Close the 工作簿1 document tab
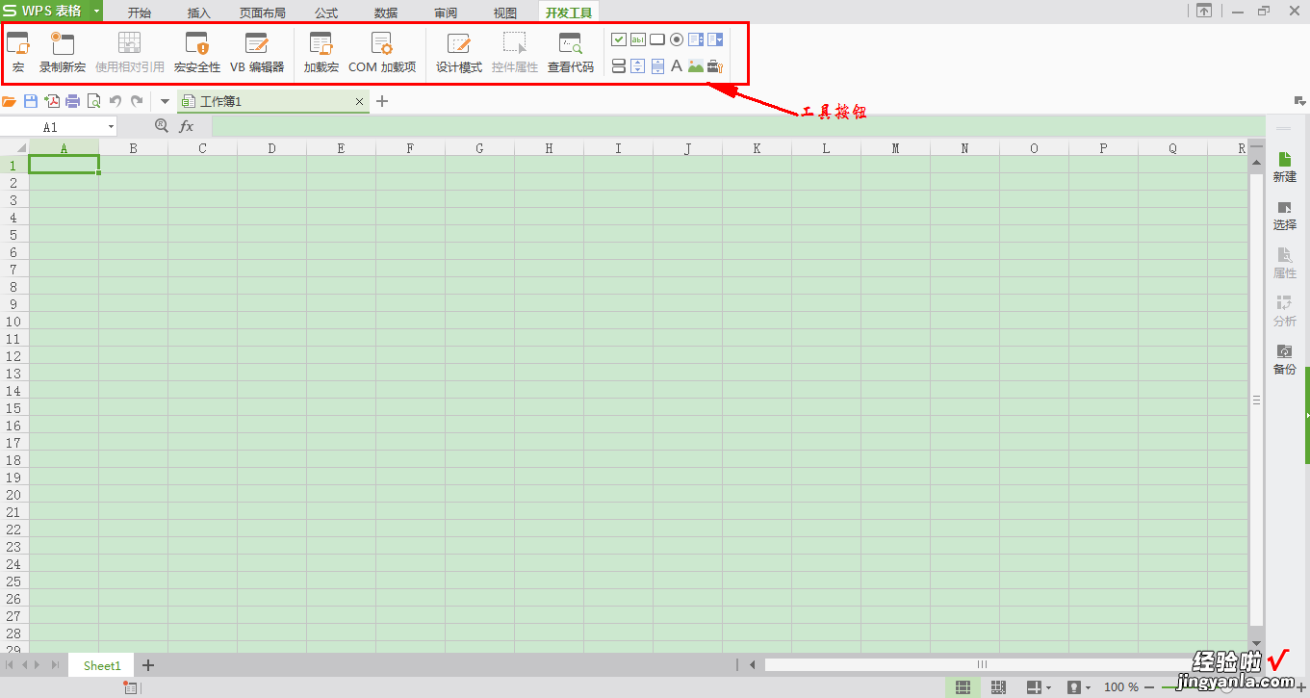 coord(359,101)
